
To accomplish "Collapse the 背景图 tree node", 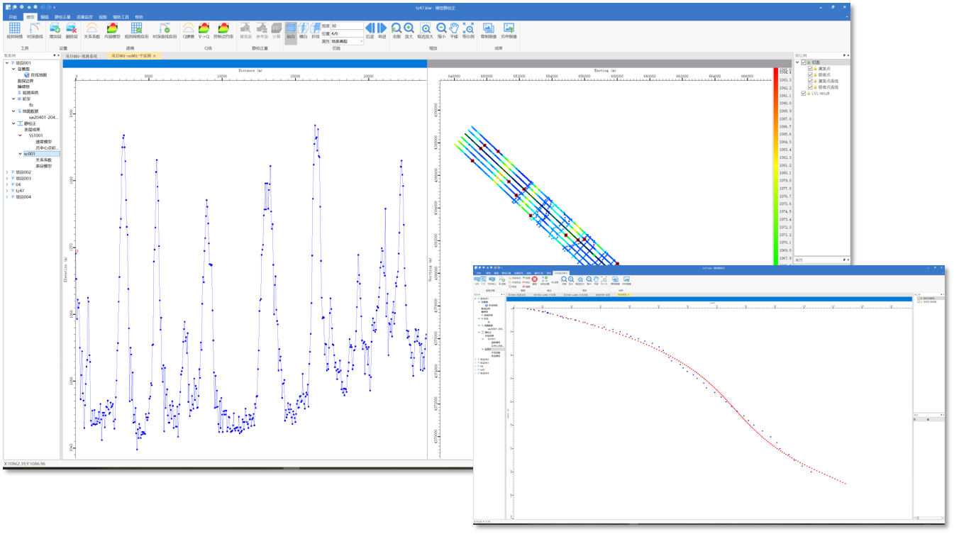I will [13, 69].
